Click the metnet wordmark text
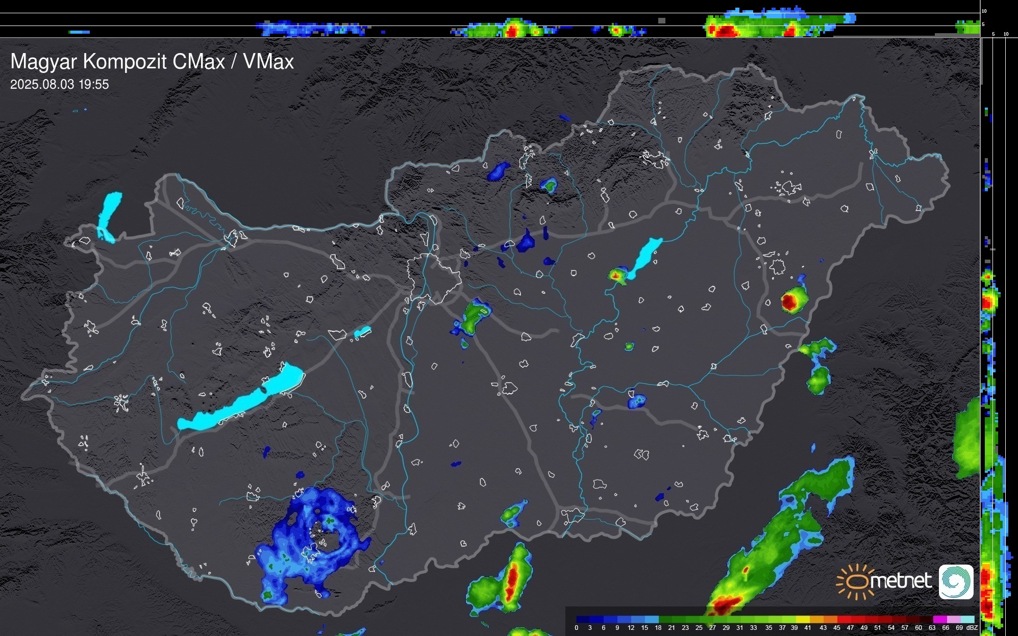 (x=901, y=581)
